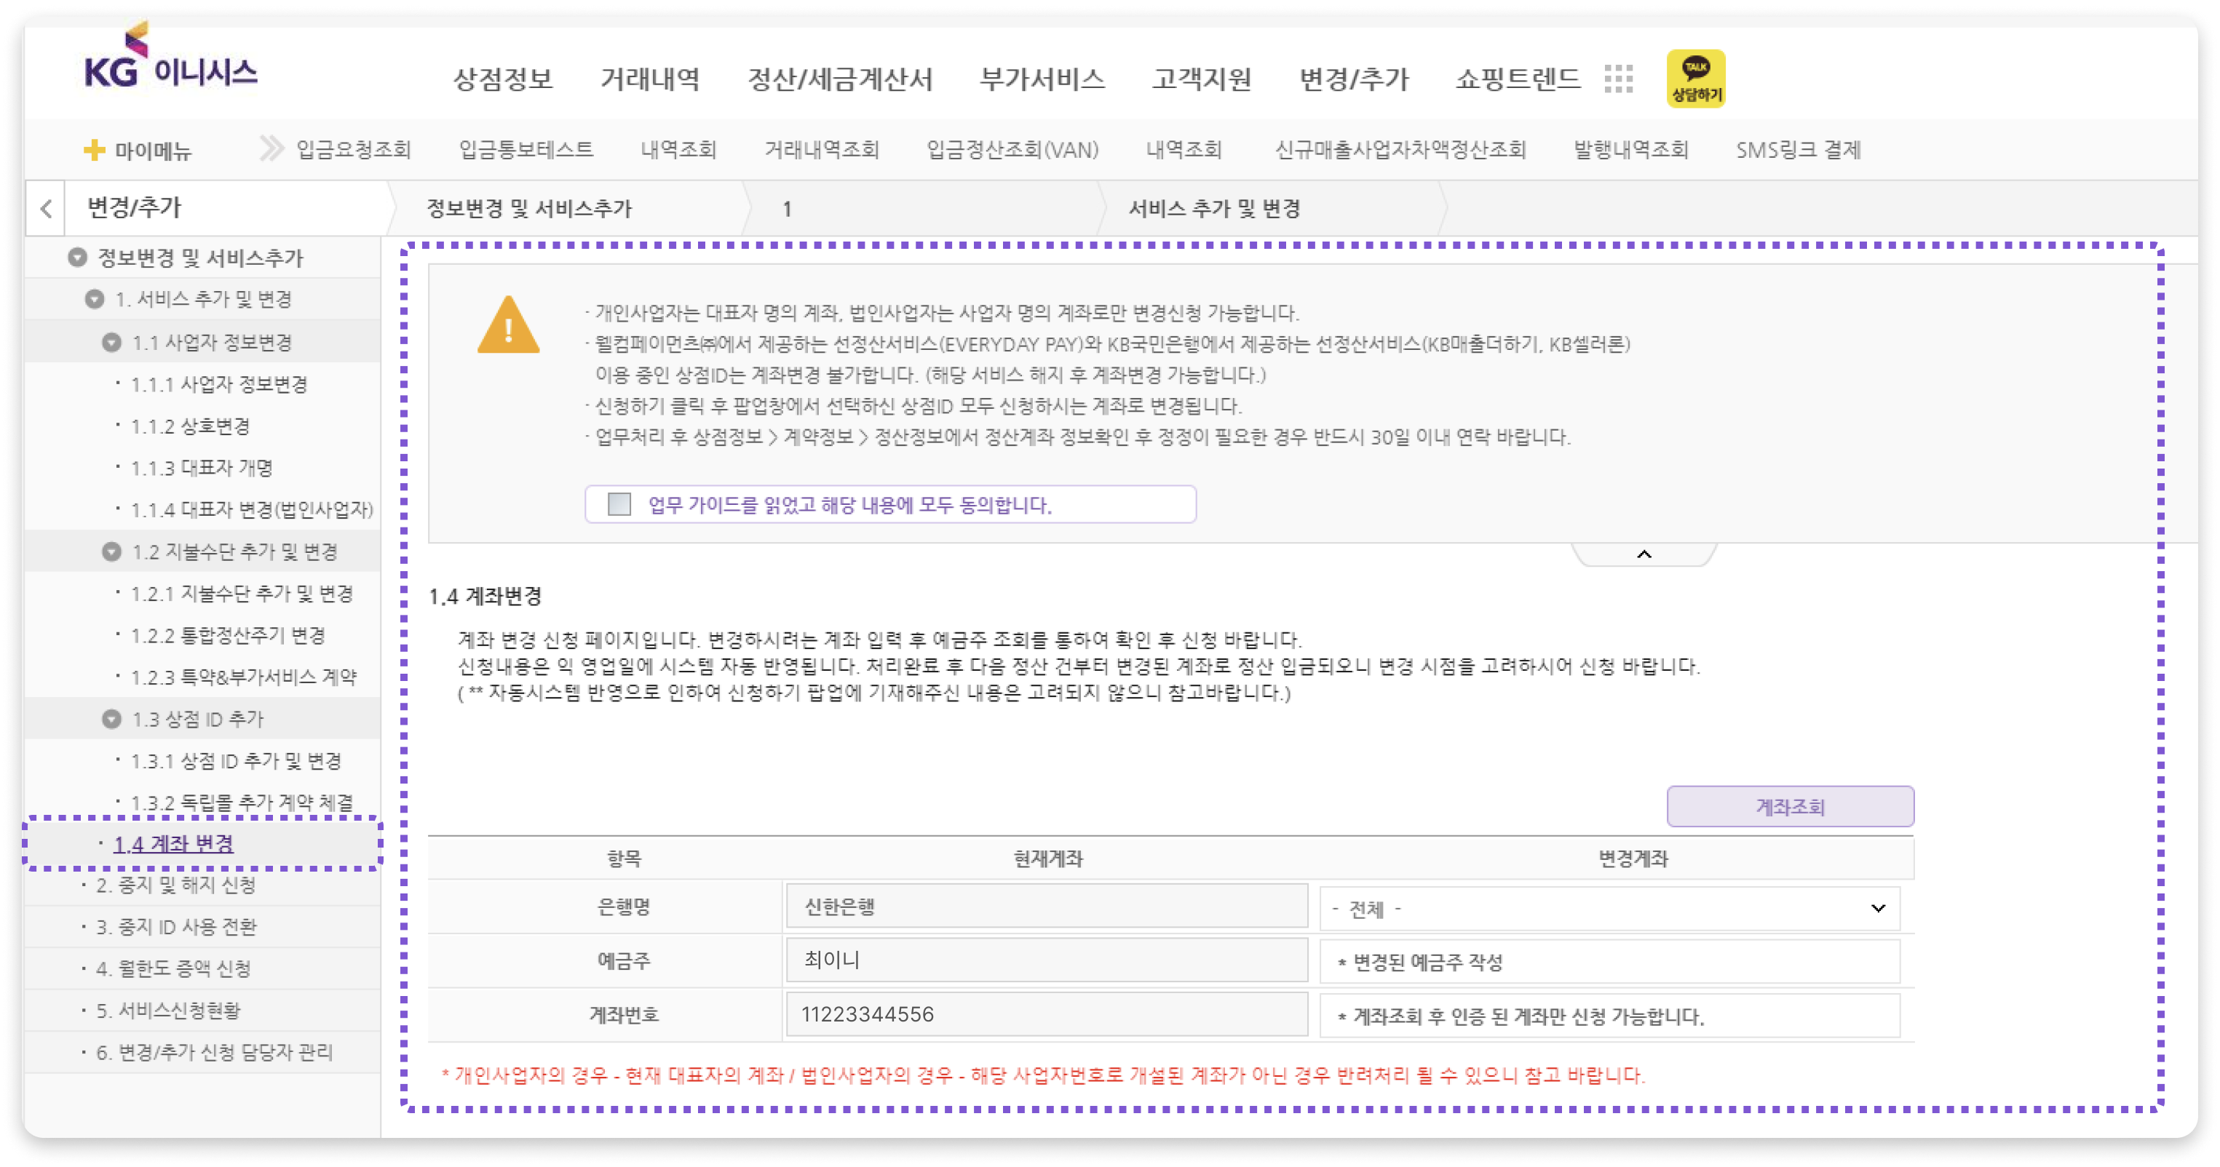This screenshot has width=2220, height=1167.
Task: Click the back arrow next to 변경/추가
Action: (x=47, y=208)
